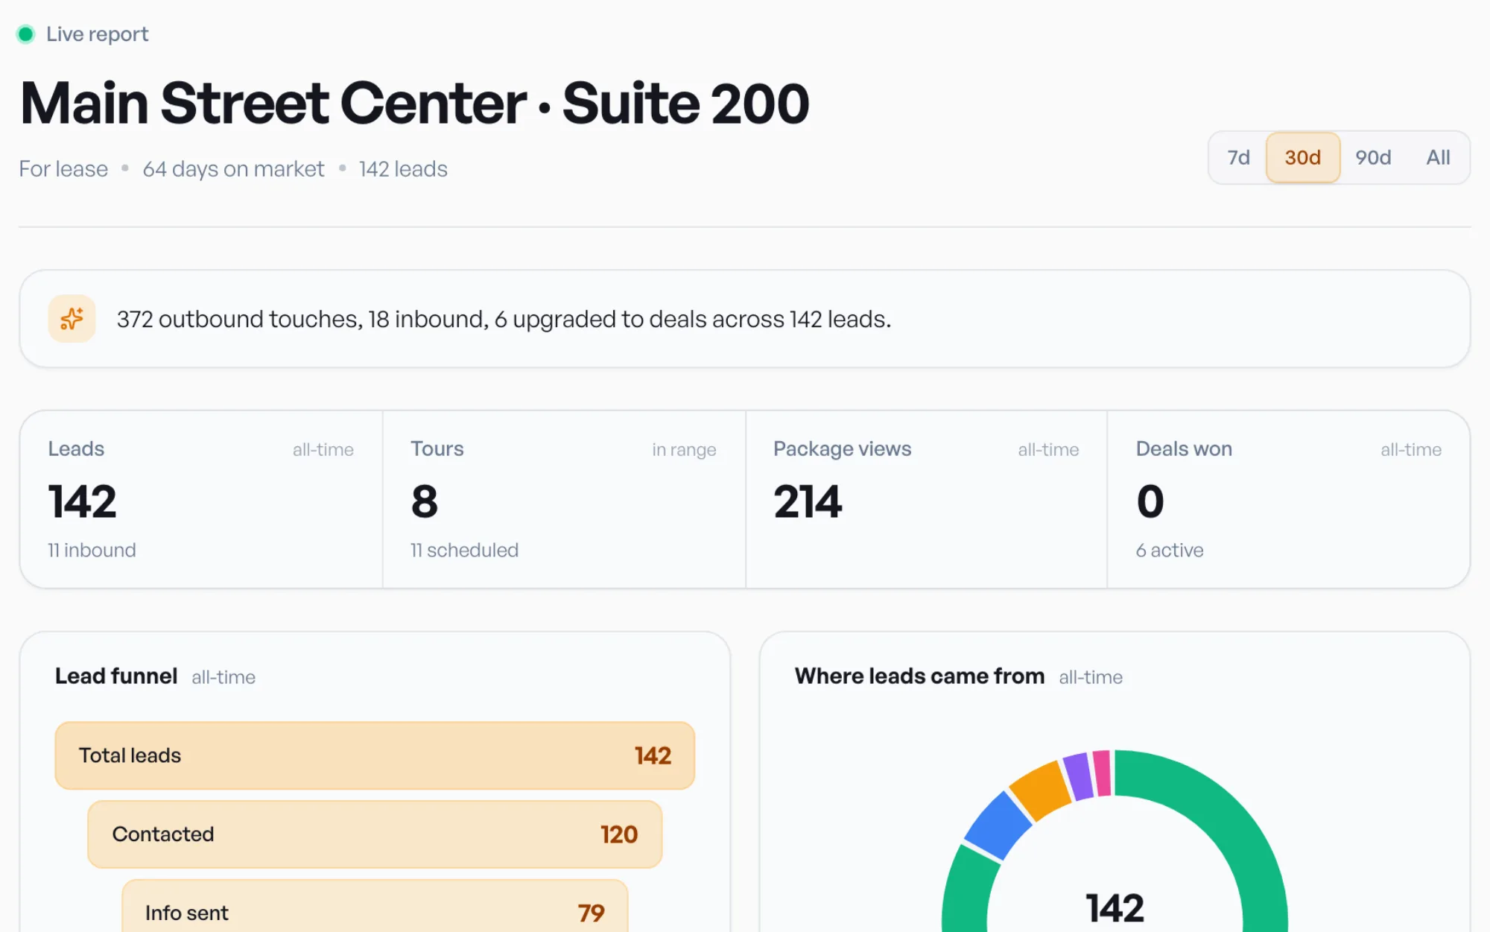
Task: Select the 7d time range
Action: pos(1238,157)
